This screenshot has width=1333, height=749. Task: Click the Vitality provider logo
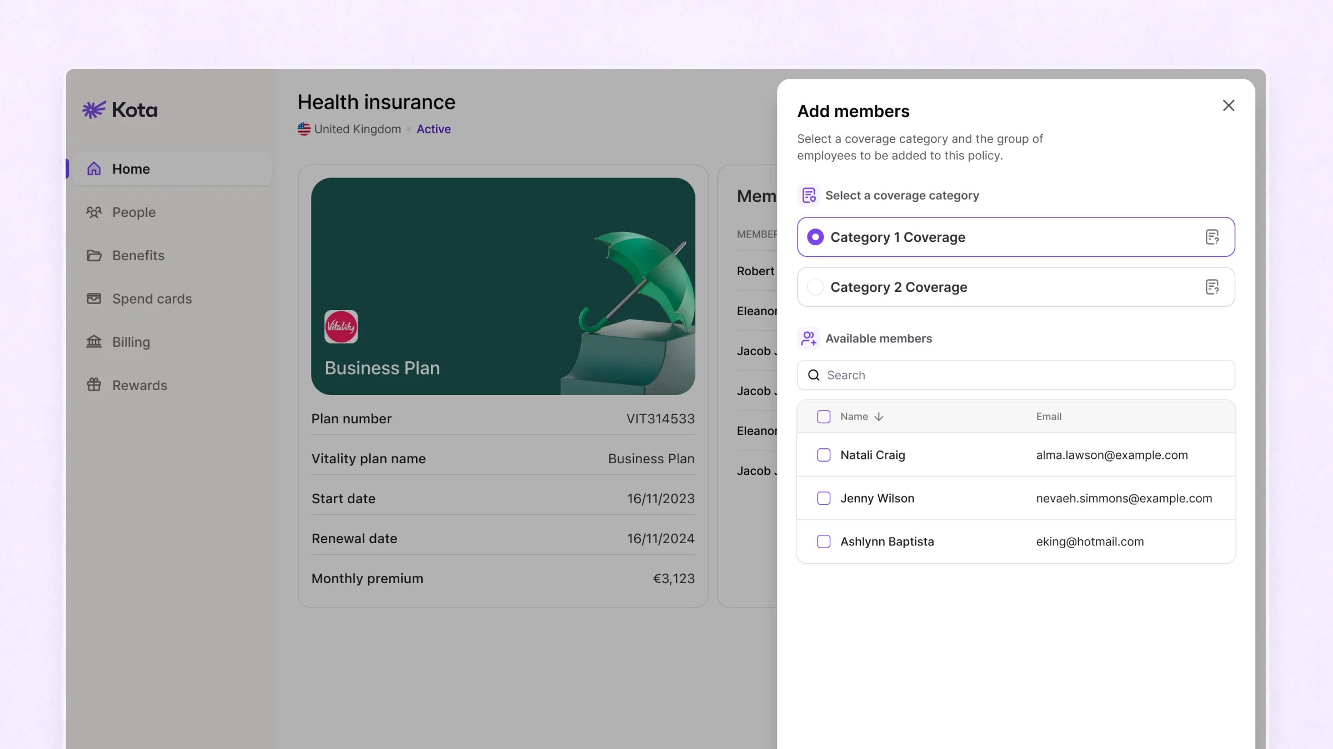click(341, 327)
